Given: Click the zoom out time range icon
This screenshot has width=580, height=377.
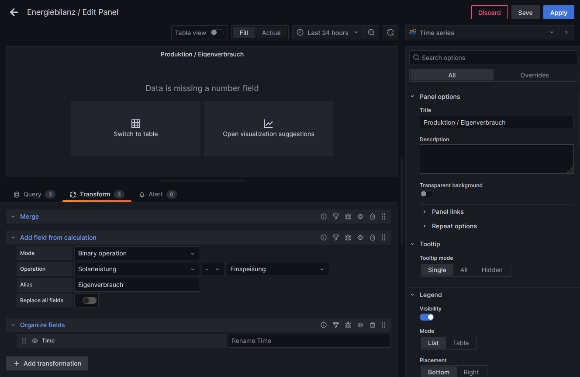Looking at the screenshot, I should click(371, 33).
